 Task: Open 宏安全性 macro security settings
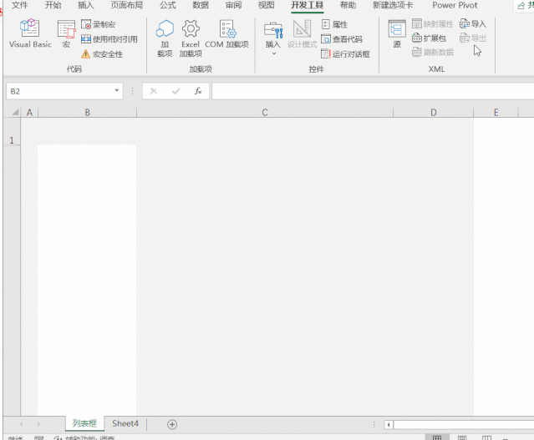point(102,54)
